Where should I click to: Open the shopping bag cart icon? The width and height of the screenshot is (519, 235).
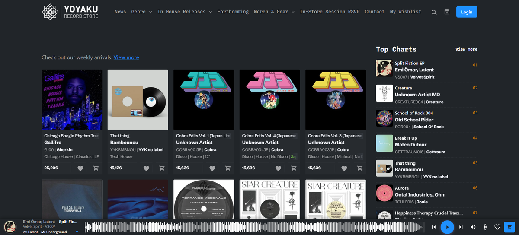(x=447, y=12)
